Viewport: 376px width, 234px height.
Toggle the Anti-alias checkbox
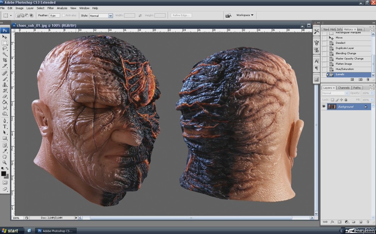point(63,15)
